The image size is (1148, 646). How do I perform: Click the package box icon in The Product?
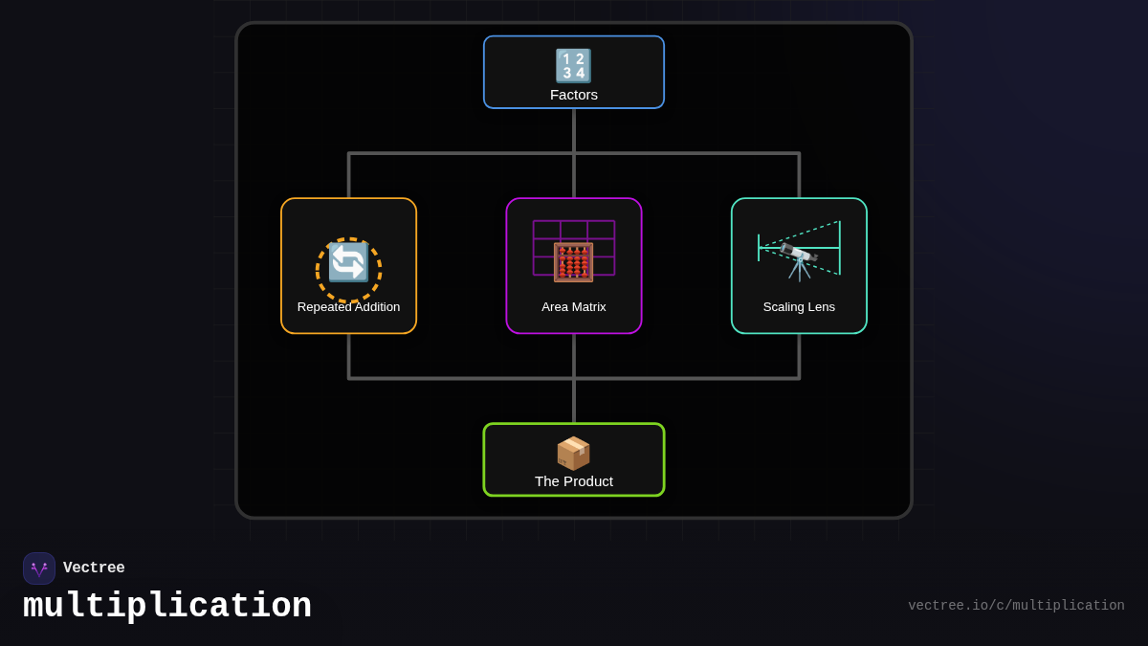click(x=573, y=453)
